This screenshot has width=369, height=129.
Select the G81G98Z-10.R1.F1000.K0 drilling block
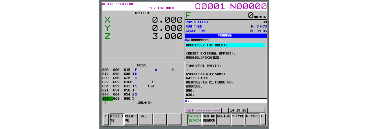[209, 82]
